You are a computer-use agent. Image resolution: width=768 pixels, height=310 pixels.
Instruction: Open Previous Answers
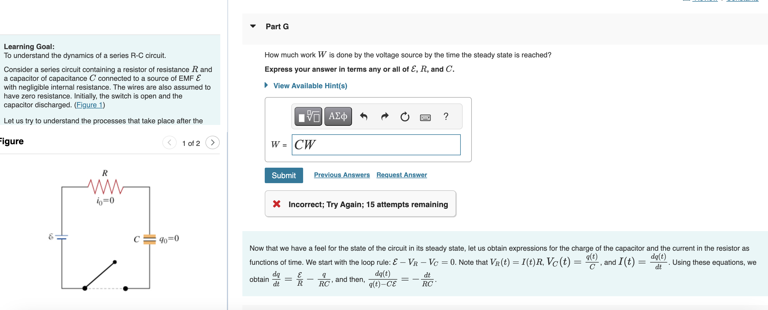[x=342, y=175]
